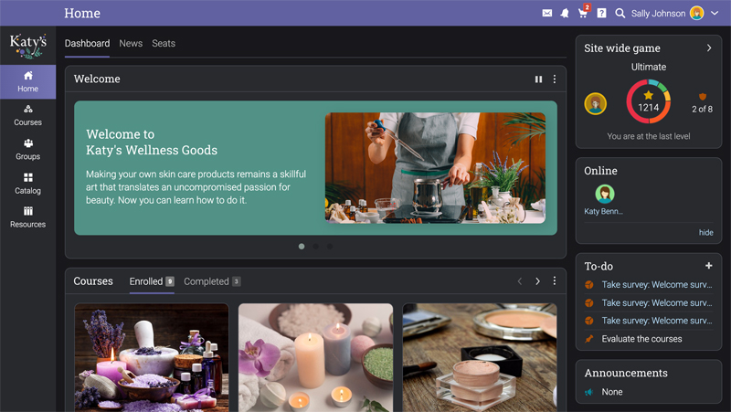
Task: Expand the Site wide game chevron
Action: point(709,48)
